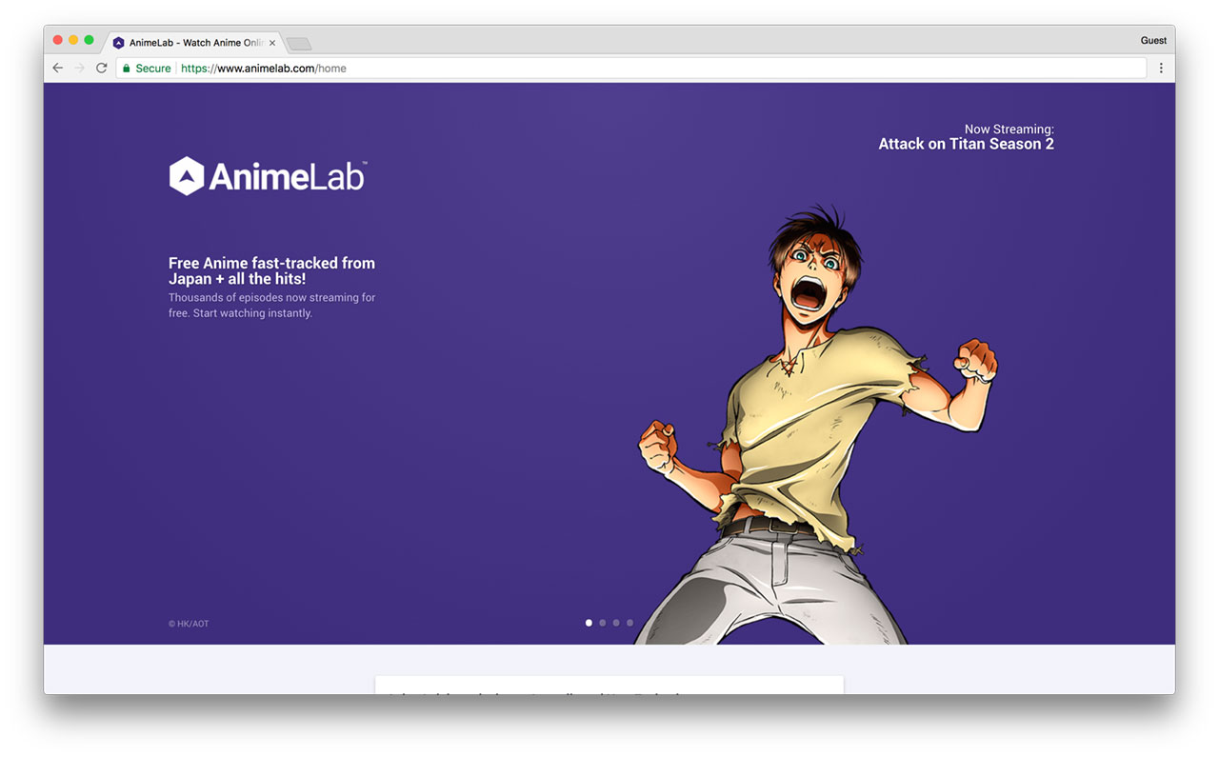The width and height of the screenshot is (1219, 757).
Task: Open the Chrome three-dot menu
Action: (1161, 69)
